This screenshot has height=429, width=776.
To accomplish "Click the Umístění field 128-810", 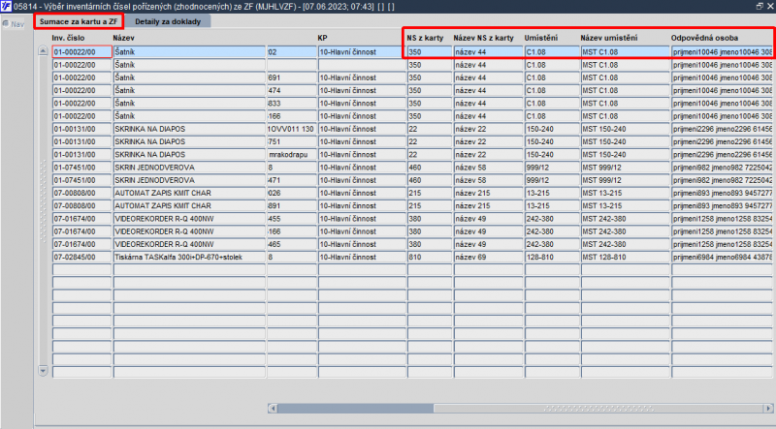I will click(x=552, y=257).
